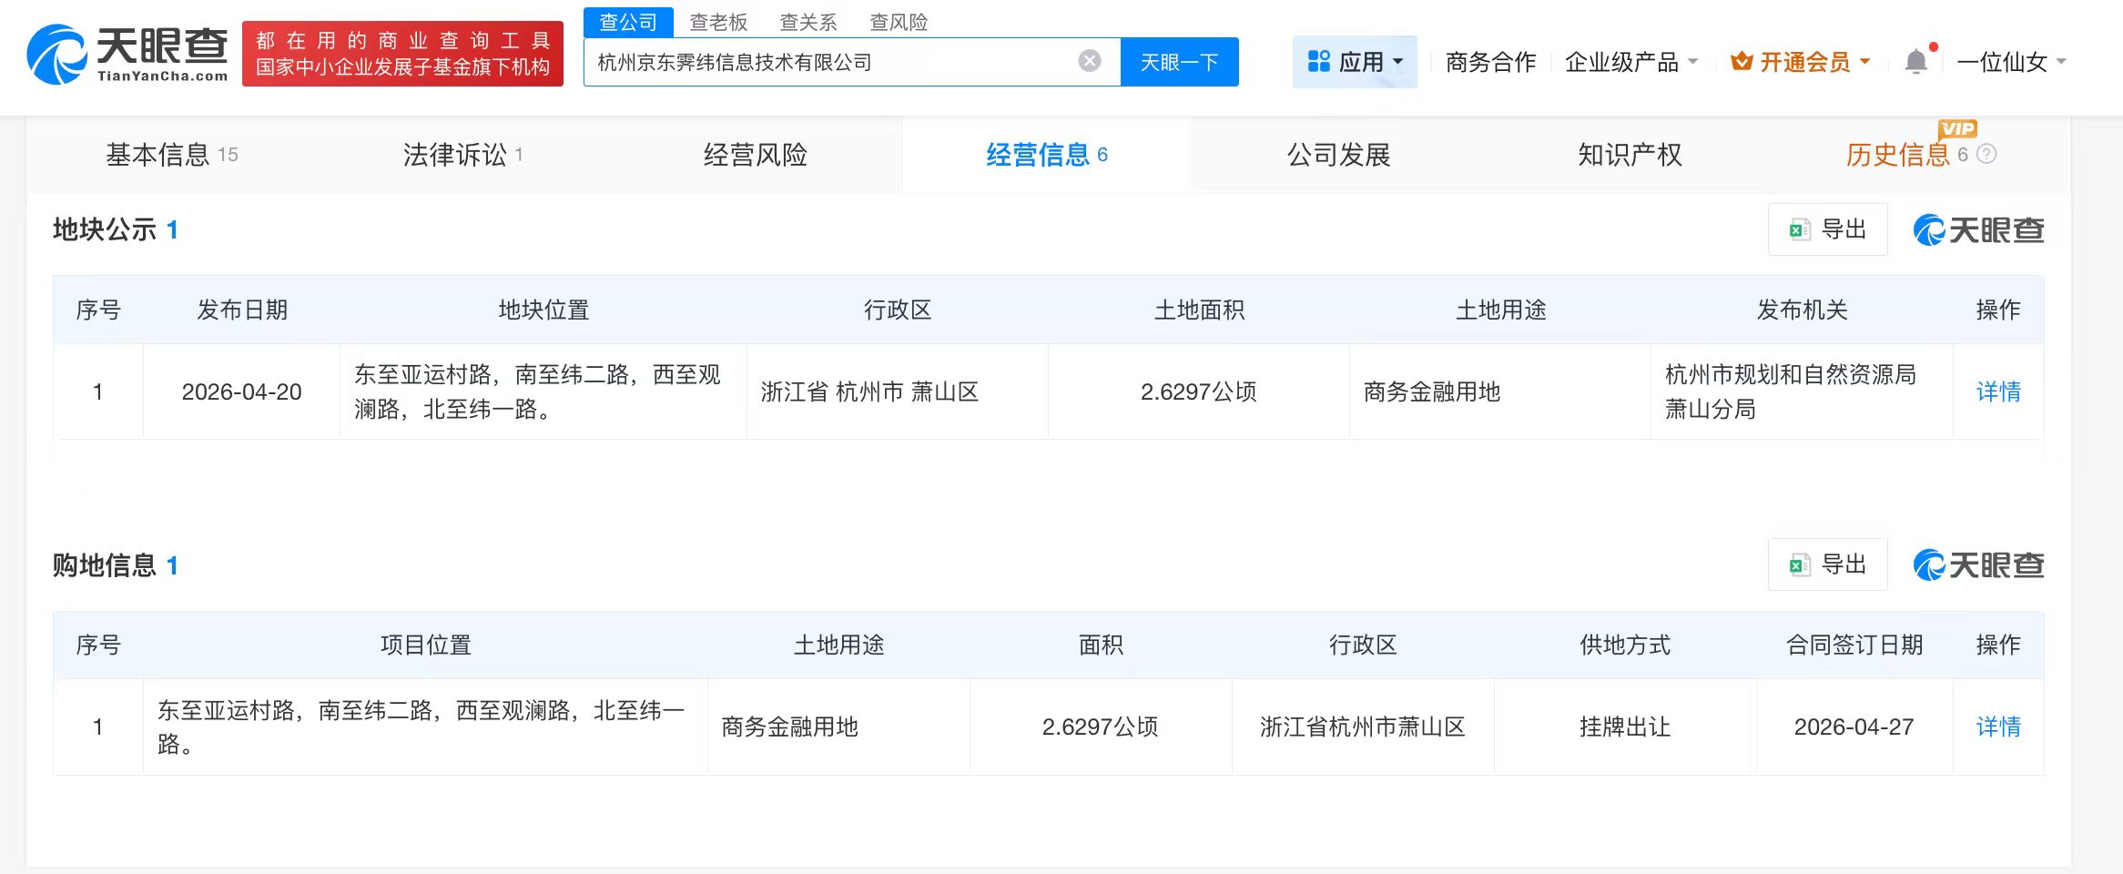The image size is (2123, 874).
Task: Click the 项目位置 column header
Action: pos(425,645)
